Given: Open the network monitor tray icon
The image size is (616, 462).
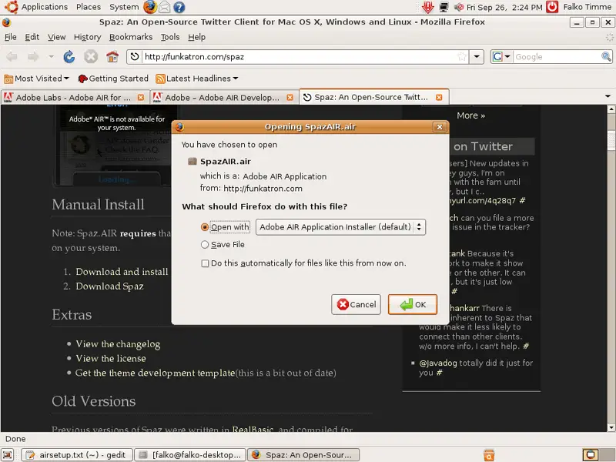Looking at the screenshot, I should click(444, 7).
